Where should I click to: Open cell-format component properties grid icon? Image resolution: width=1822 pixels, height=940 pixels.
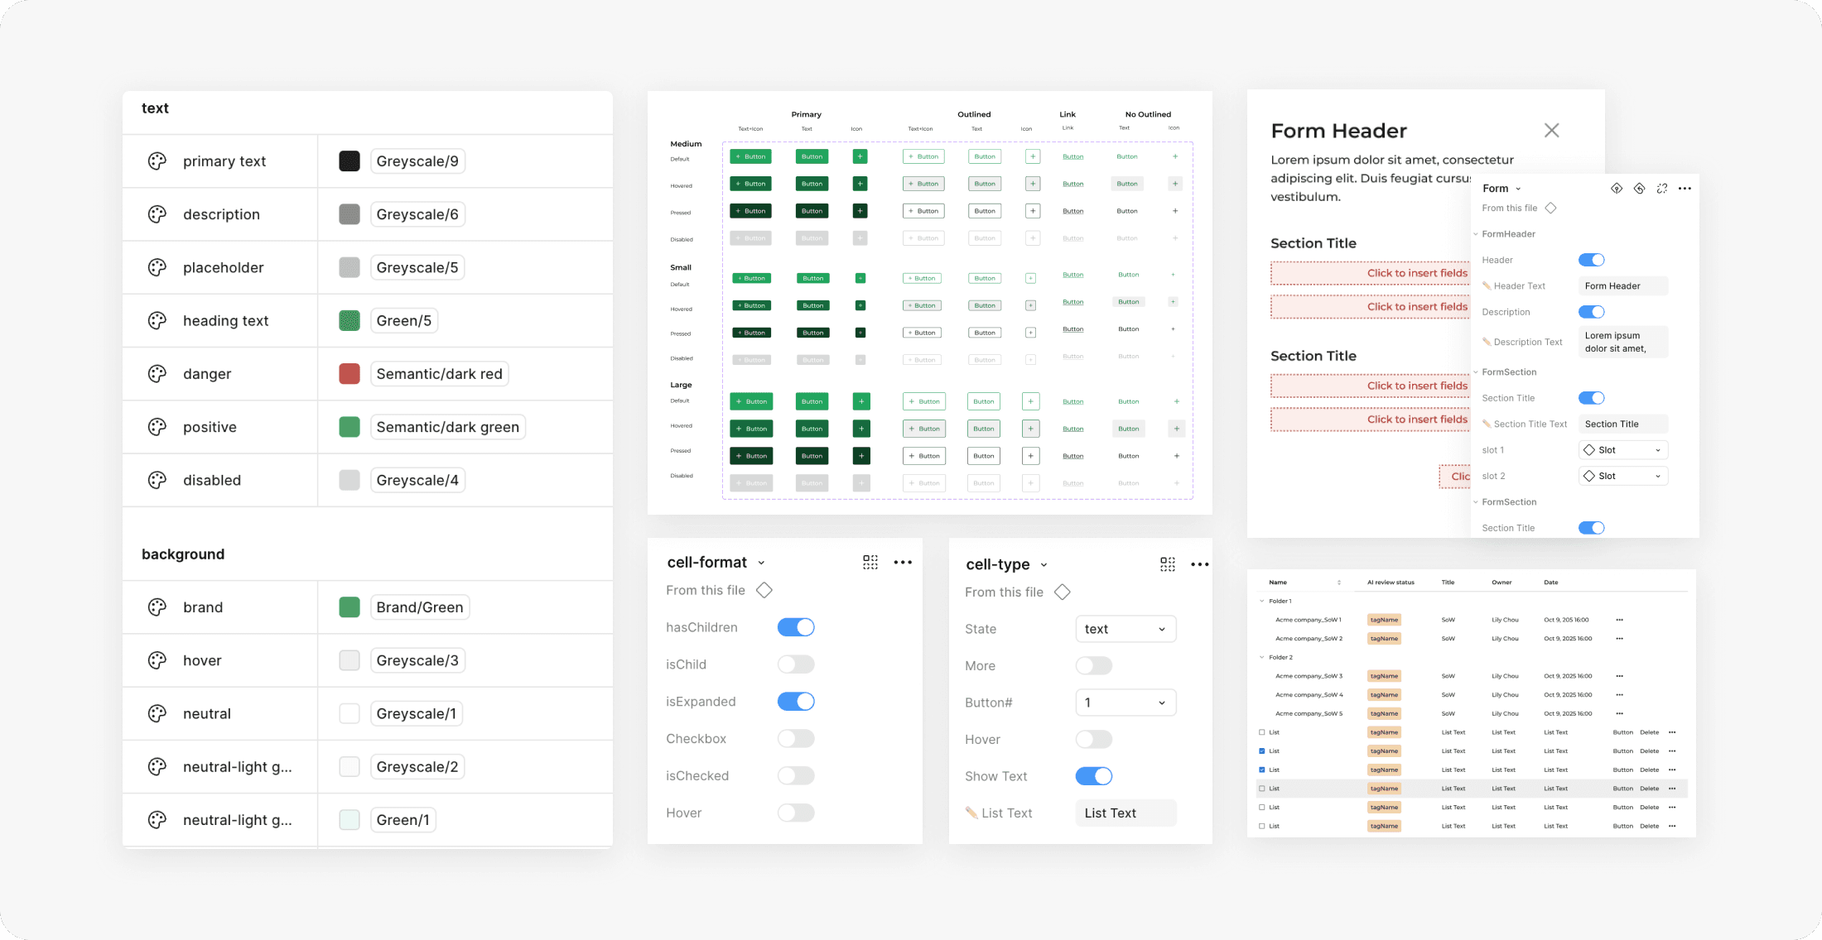(870, 563)
